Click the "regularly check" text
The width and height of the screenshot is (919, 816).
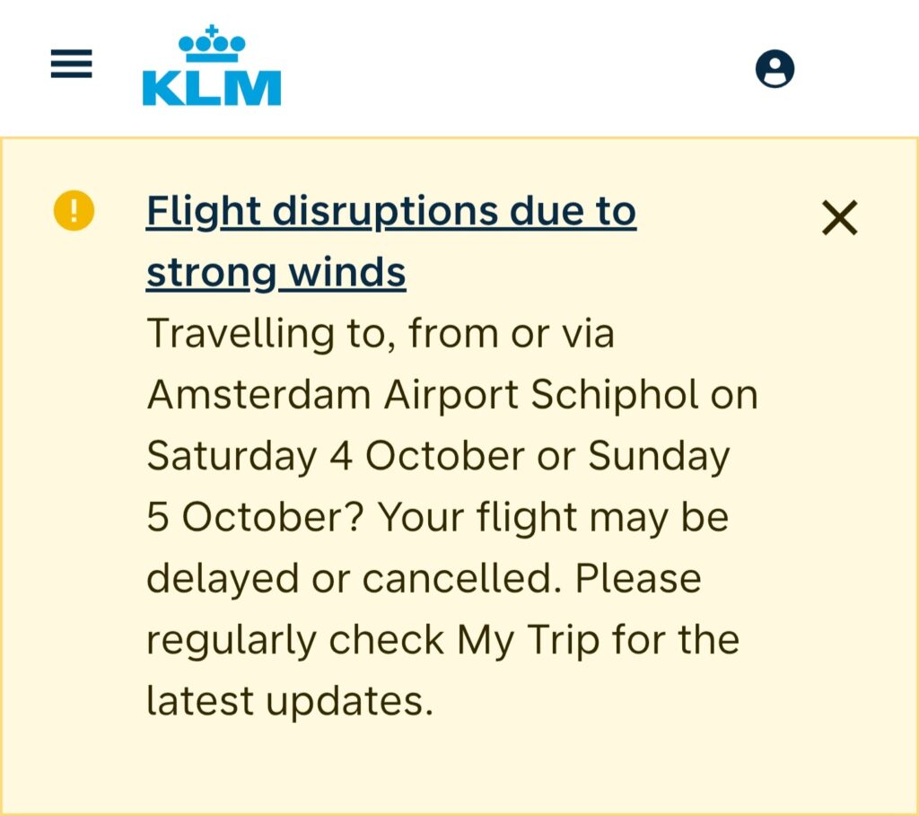[295, 640]
